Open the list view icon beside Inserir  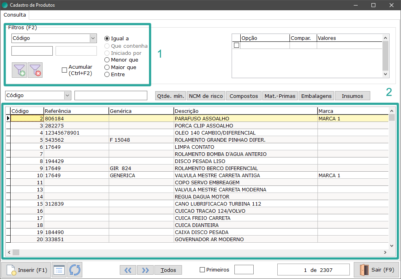pos(59,270)
